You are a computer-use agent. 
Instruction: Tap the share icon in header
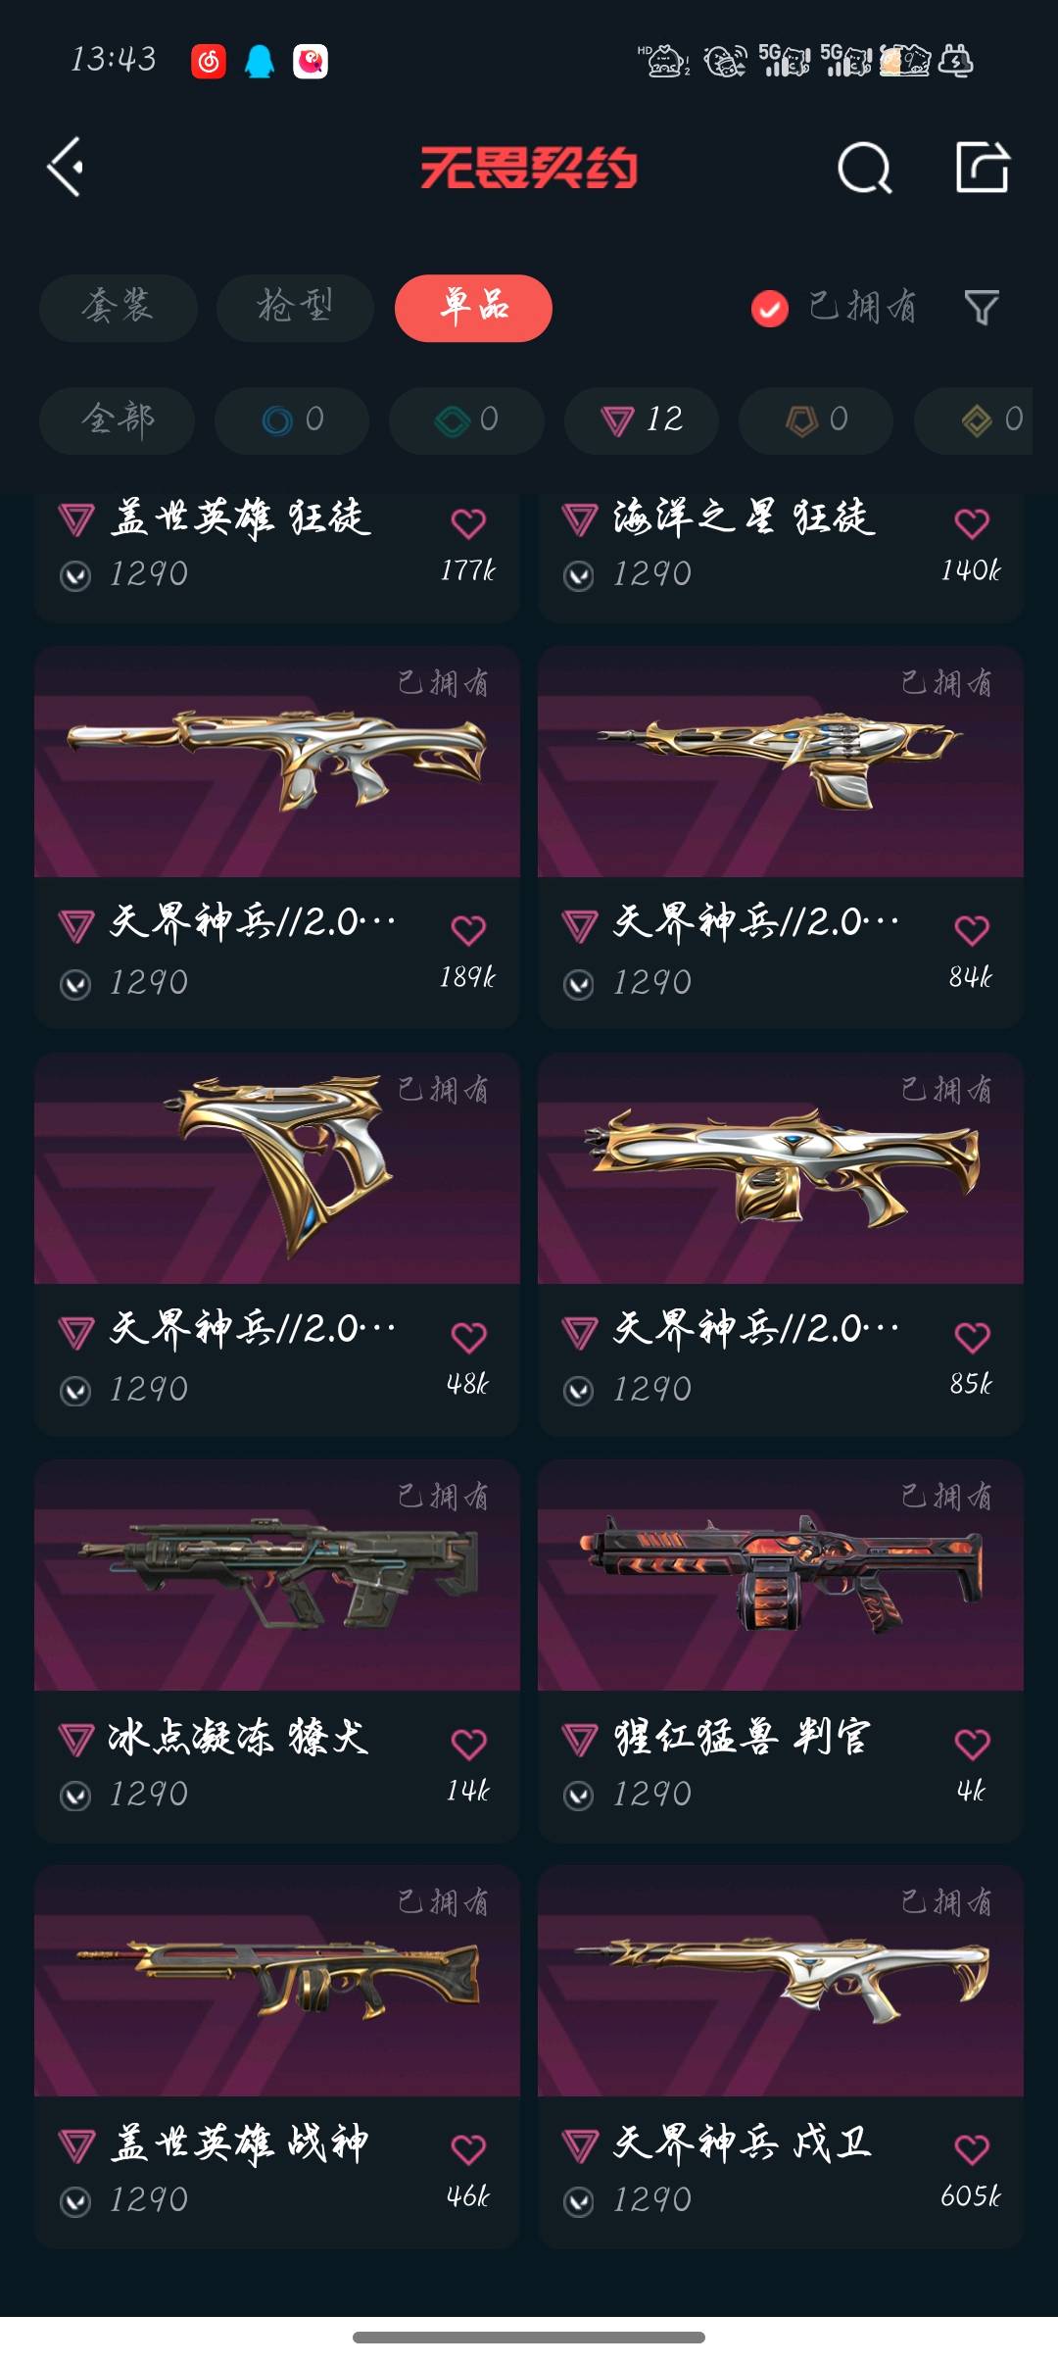click(x=983, y=167)
